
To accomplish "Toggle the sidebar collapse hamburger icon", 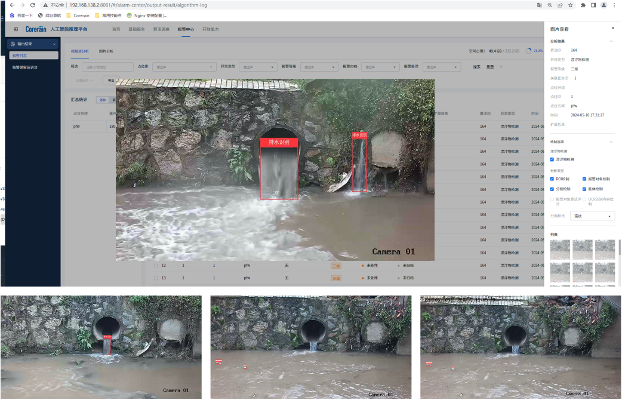I will point(16,29).
